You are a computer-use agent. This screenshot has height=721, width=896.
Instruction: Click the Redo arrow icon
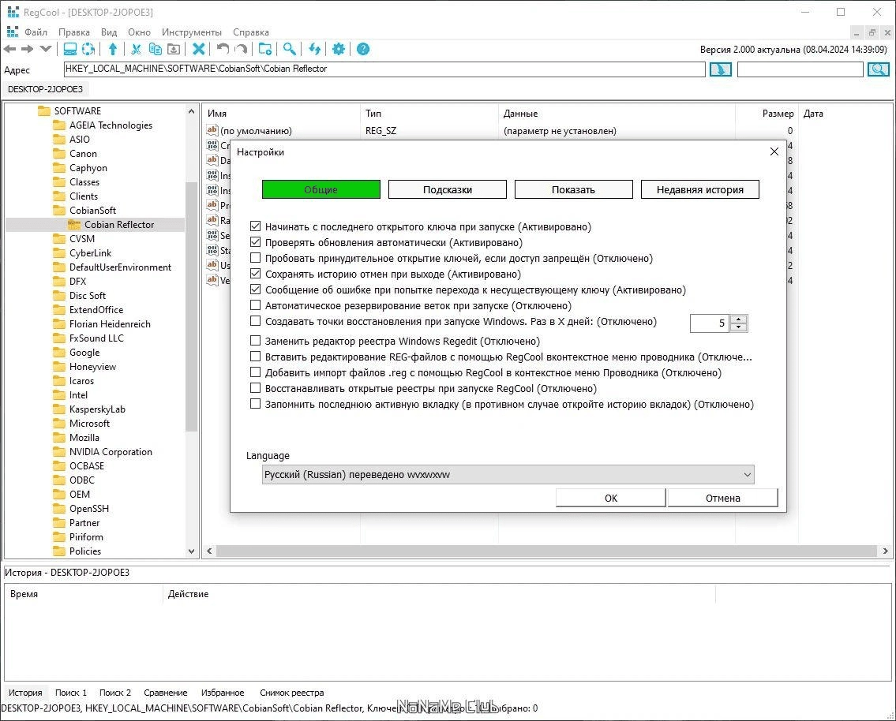pos(241,49)
